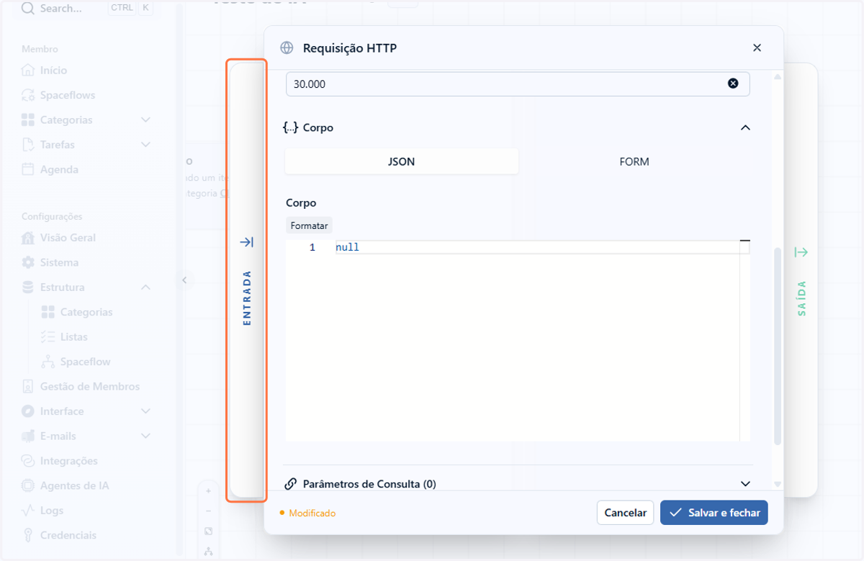Click the dialog vertical scrollbar thumb
Image resolution: width=864 pixels, height=561 pixels.
[x=777, y=346]
